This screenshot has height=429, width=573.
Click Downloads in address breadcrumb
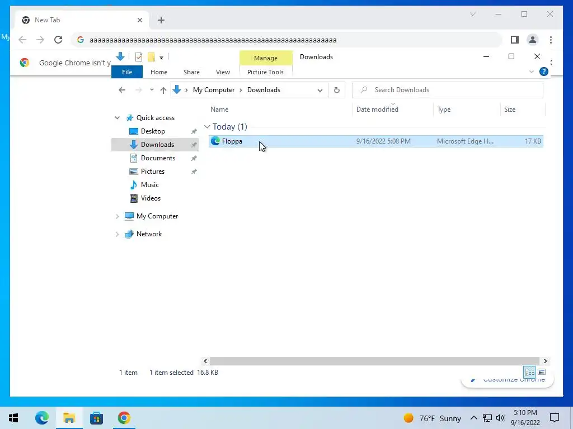click(264, 90)
